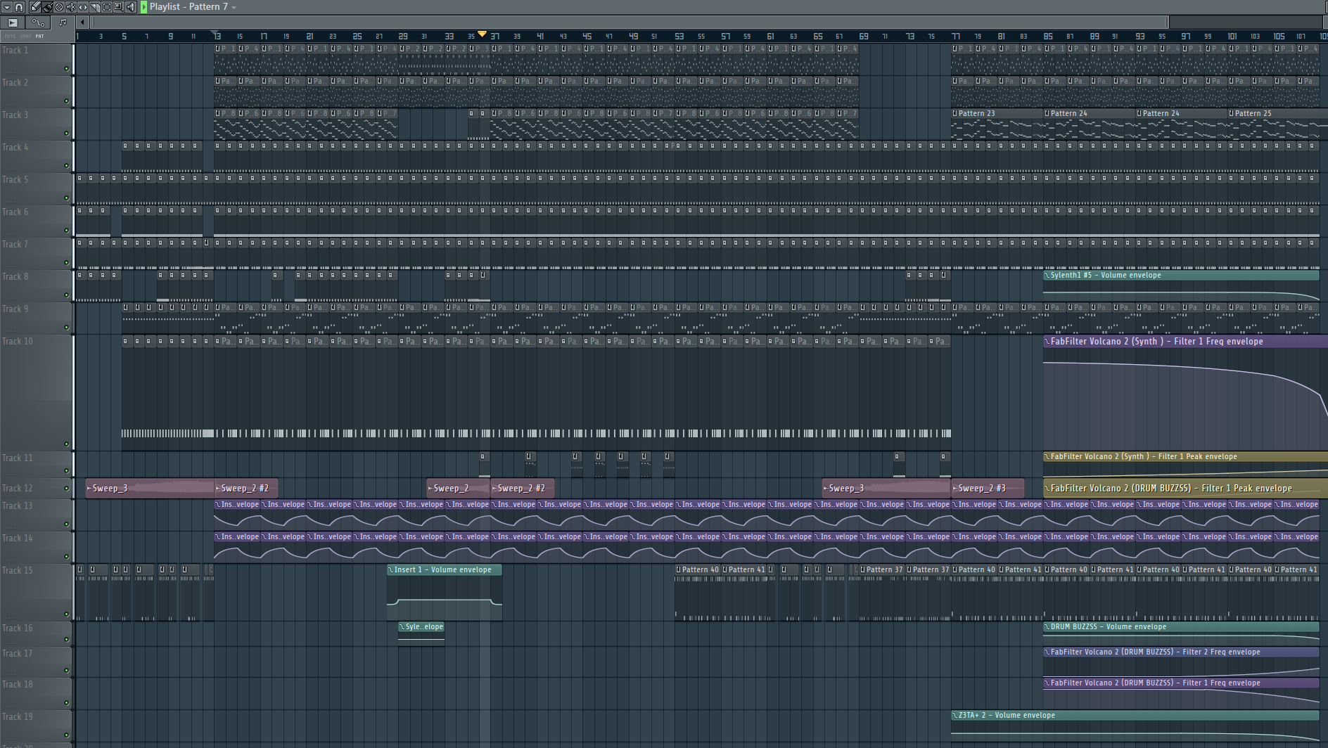Viewport: 1328px width, 748px height.
Task: Select the Slice tool
Action: click(x=95, y=7)
